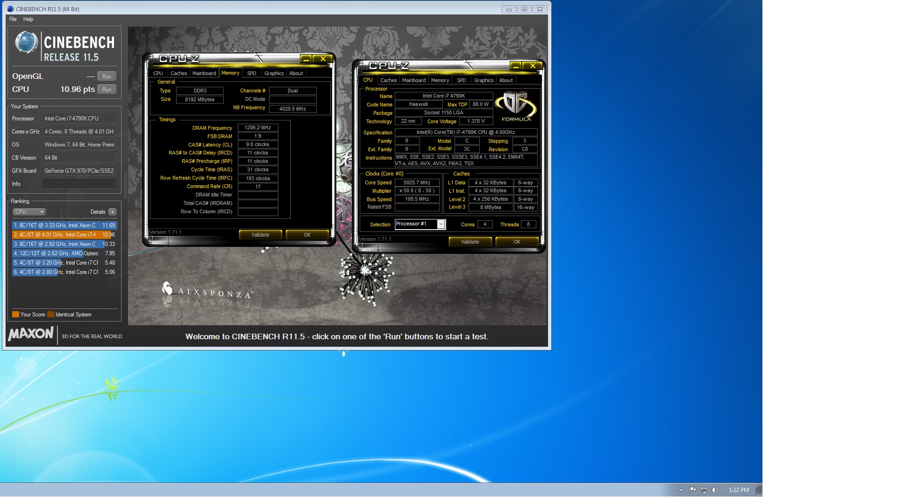Open SPD tab in right CPU-Z window
The width and height of the screenshot is (897, 504).
click(461, 80)
